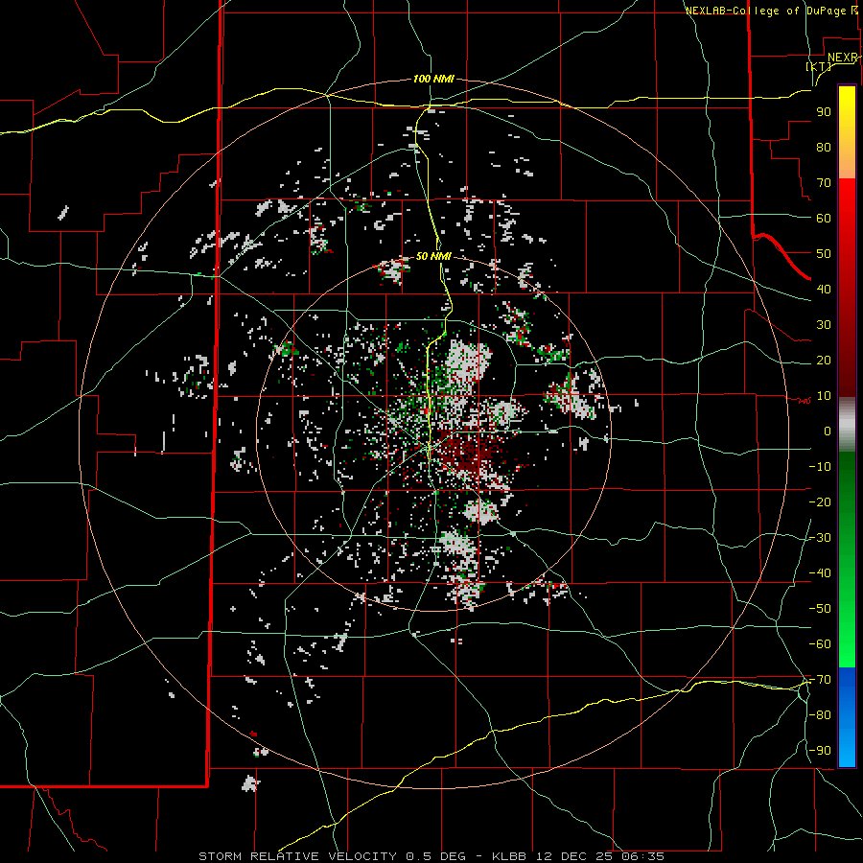Screen dimensions: 863x863
Task: Select the "-20" value on velocity scale
Action: pos(820,501)
